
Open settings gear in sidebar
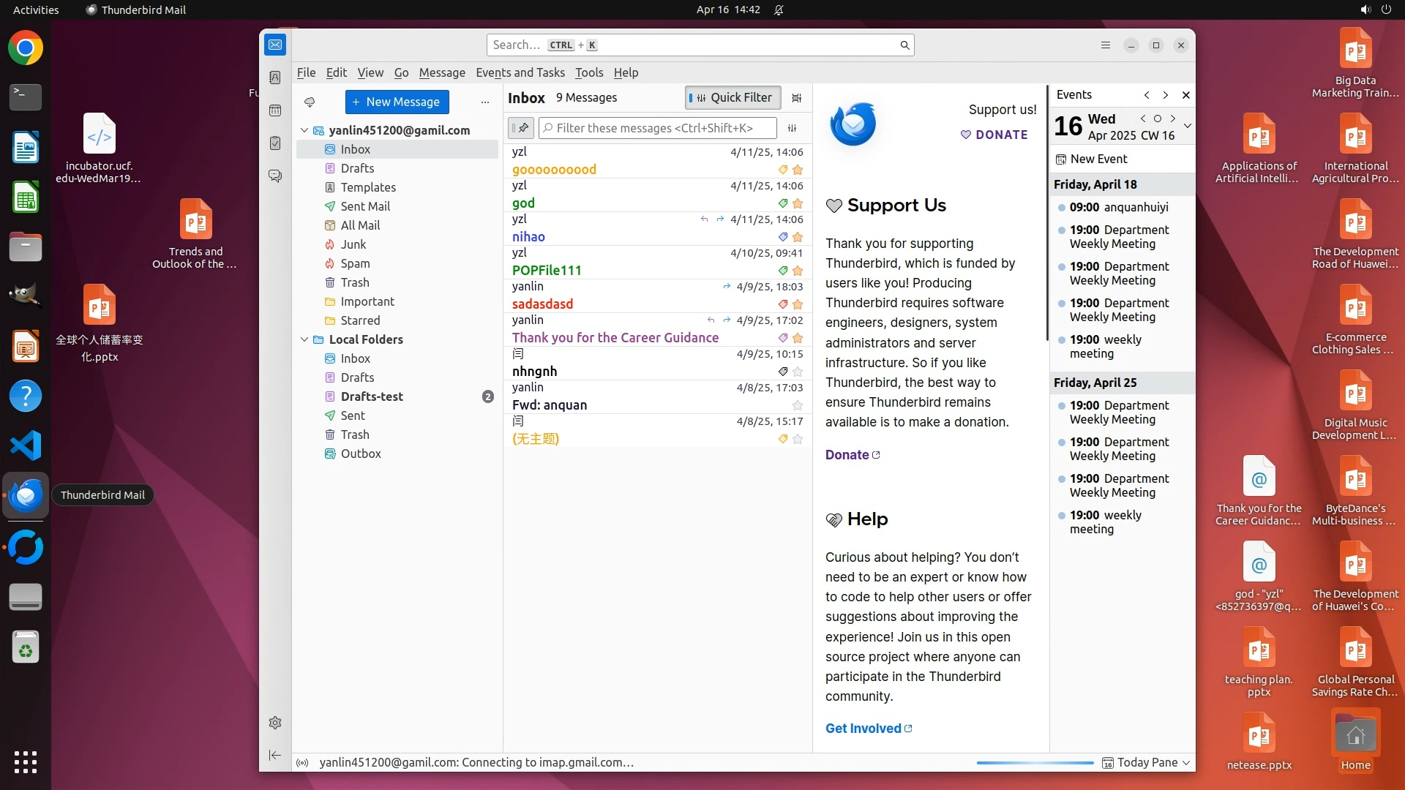pos(275,723)
